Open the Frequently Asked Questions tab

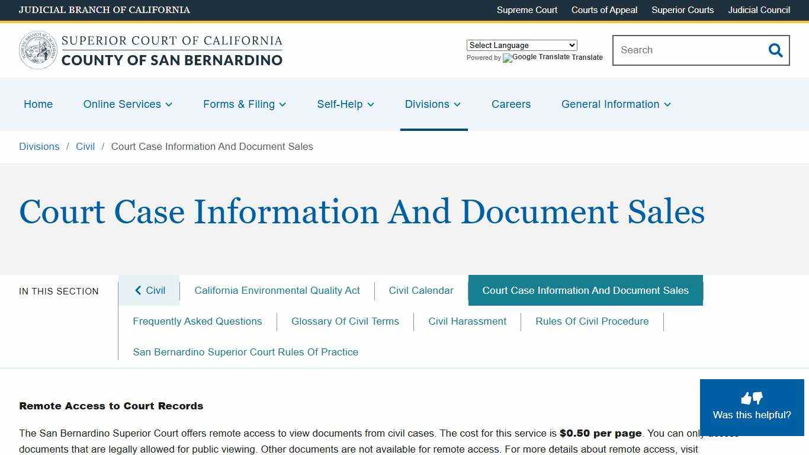coord(197,321)
